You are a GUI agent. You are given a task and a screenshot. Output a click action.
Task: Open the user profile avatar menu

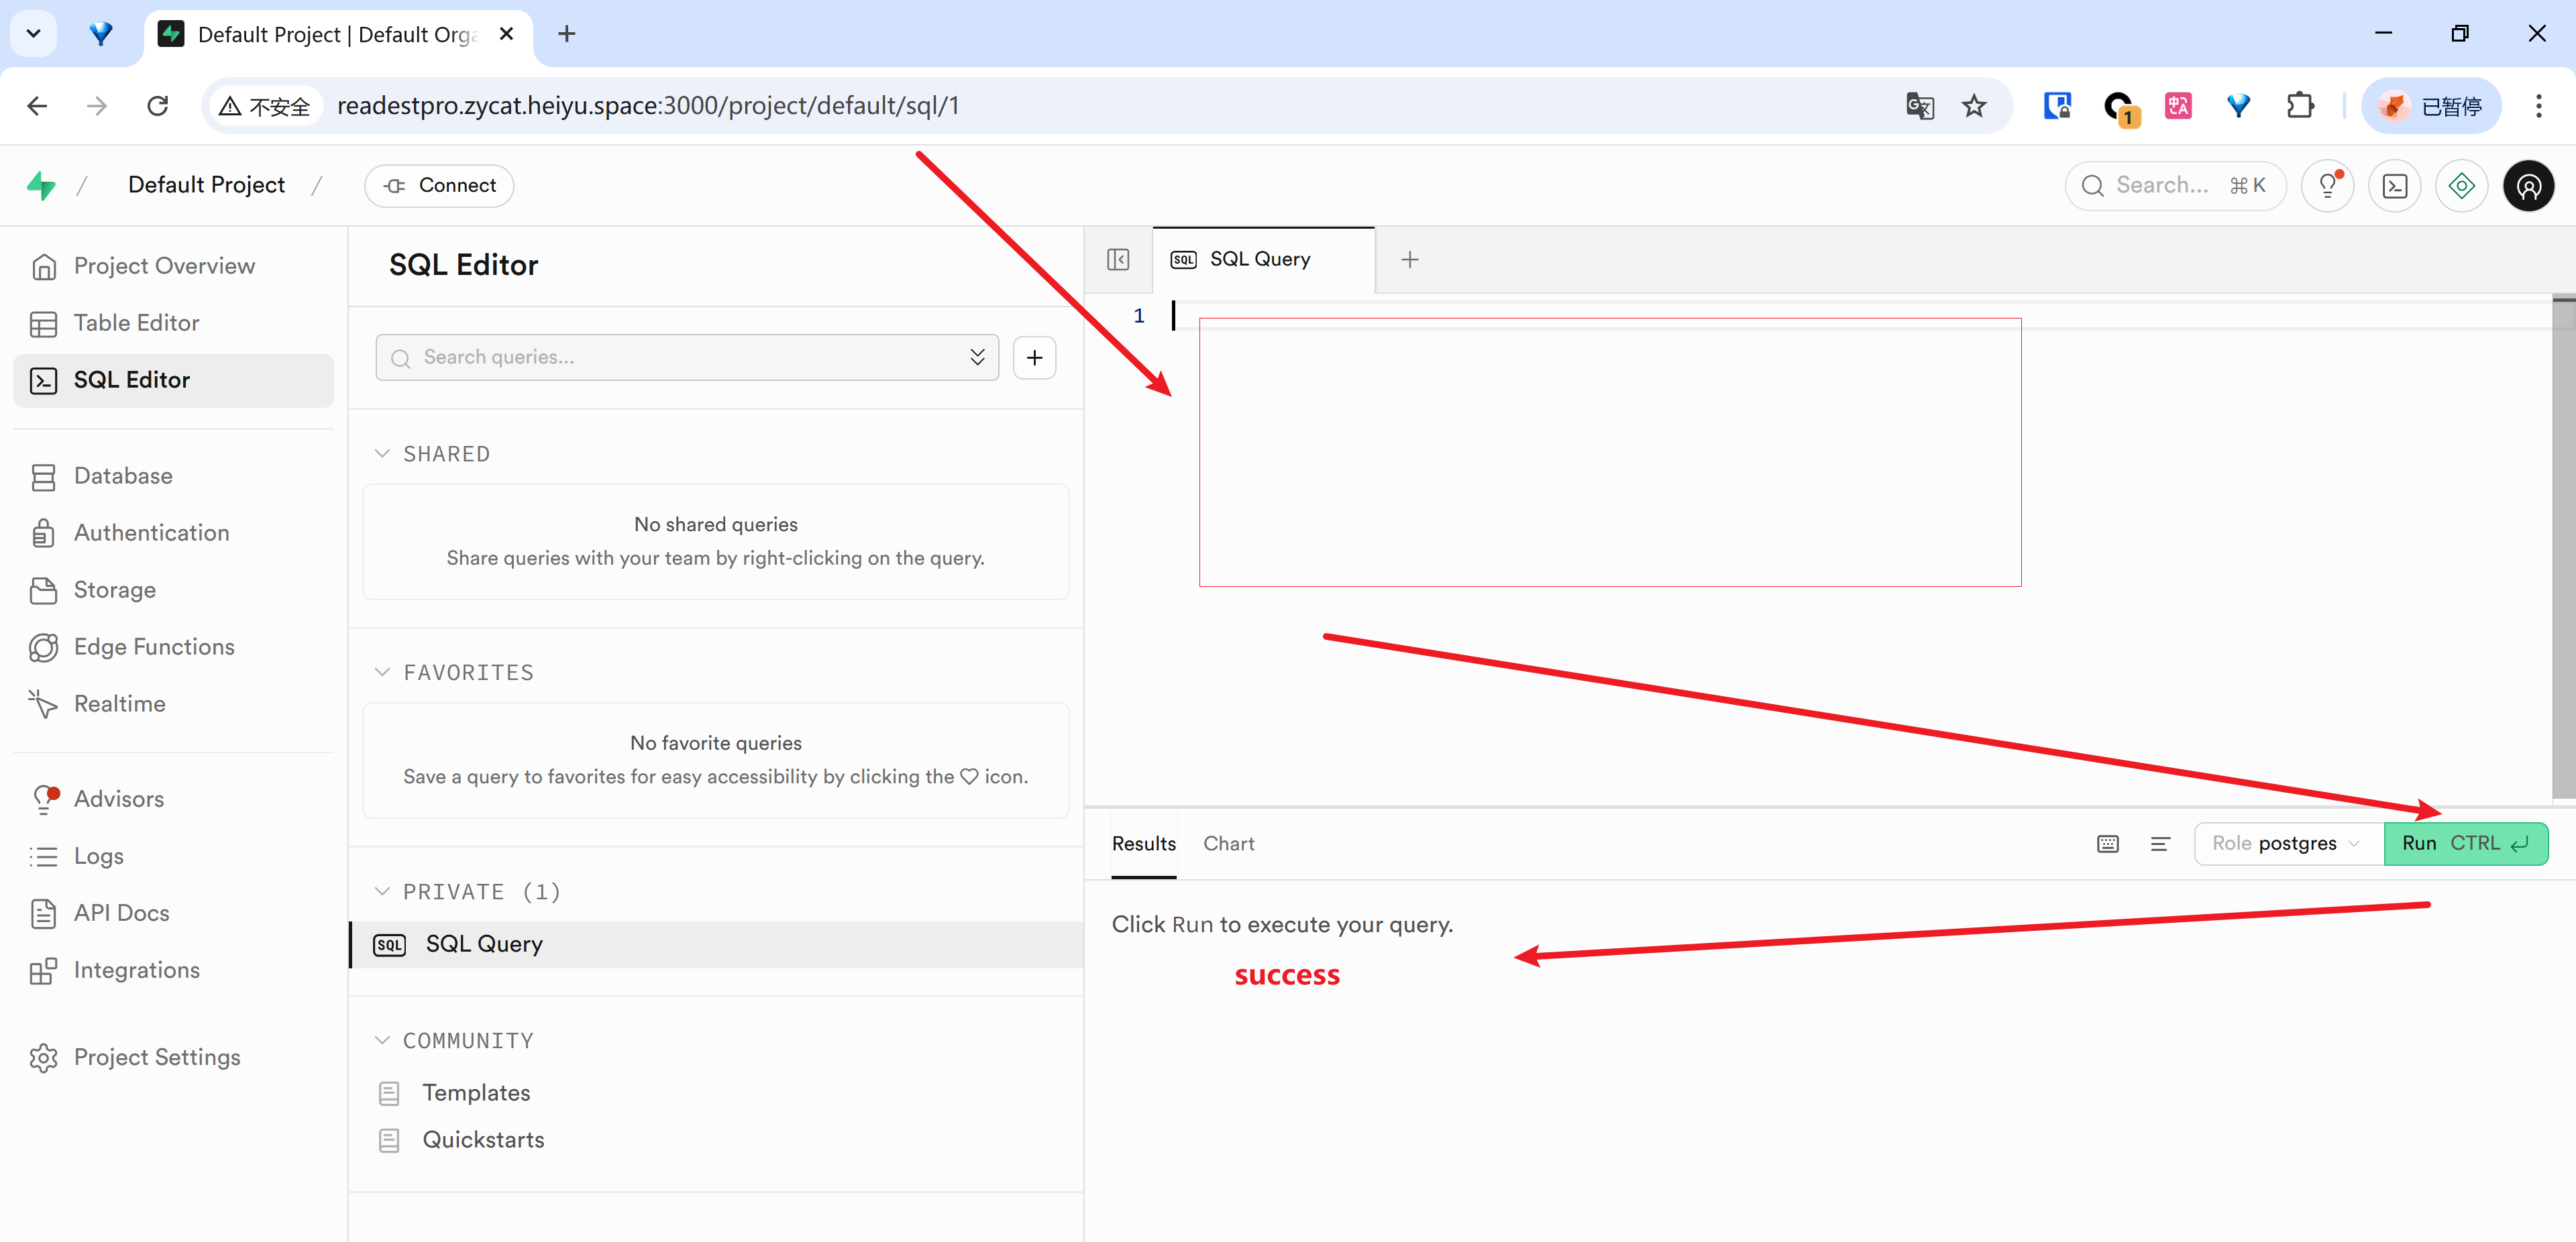click(x=2528, y=186)
